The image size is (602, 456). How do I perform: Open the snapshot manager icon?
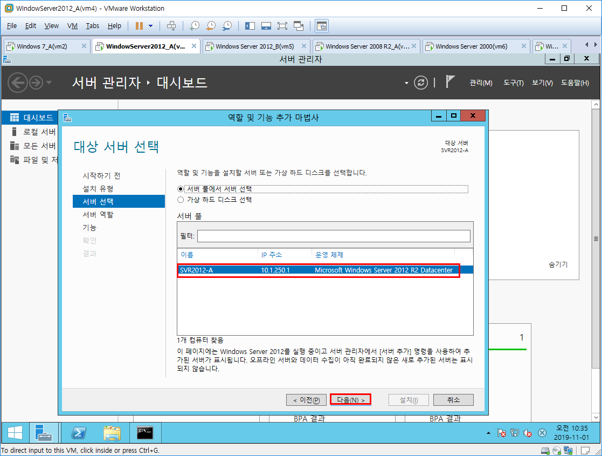point(227,26)
